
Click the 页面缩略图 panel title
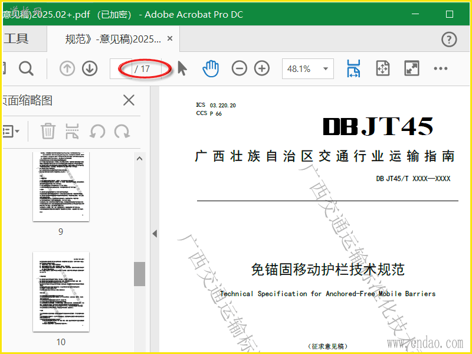(x=27, y=100)
